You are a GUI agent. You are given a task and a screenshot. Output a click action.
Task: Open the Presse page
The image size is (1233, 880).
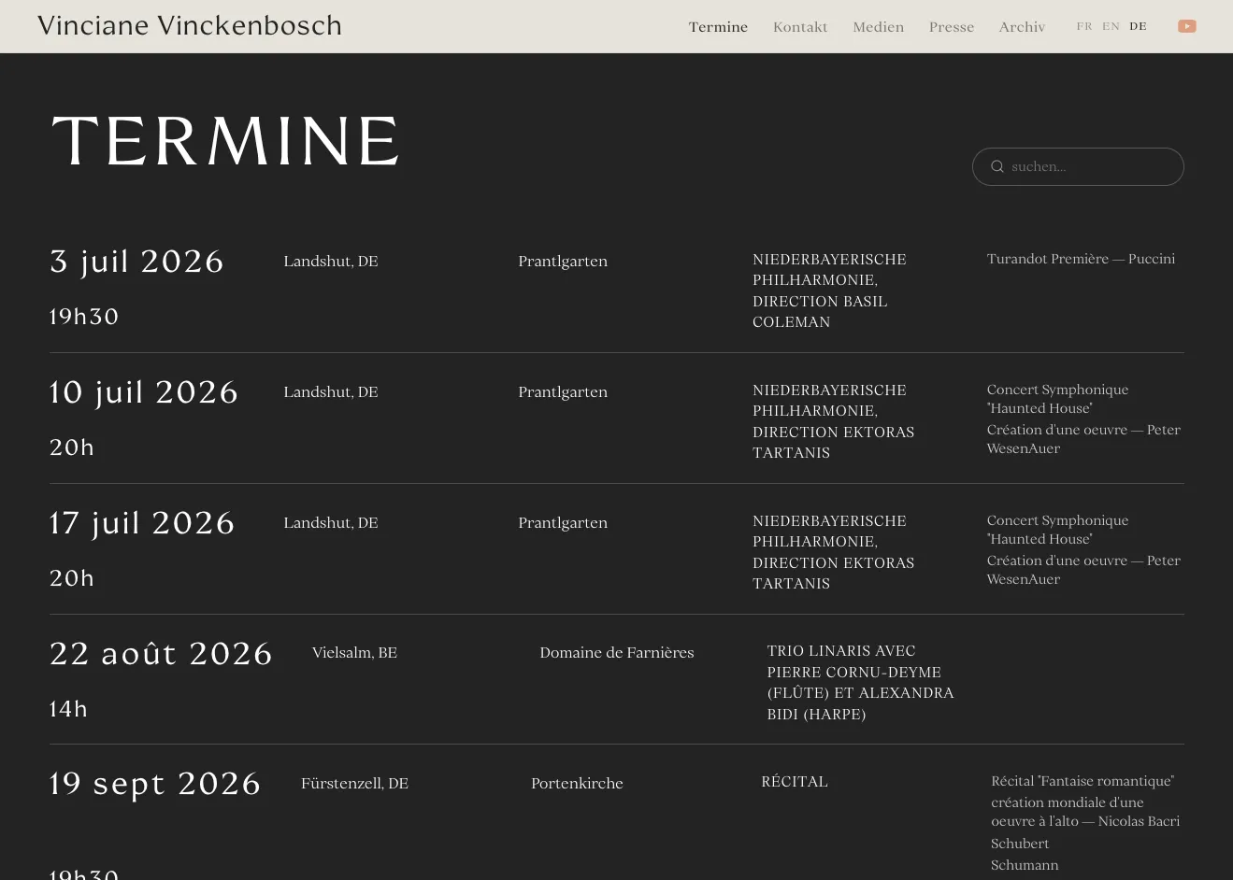point(952,27)
